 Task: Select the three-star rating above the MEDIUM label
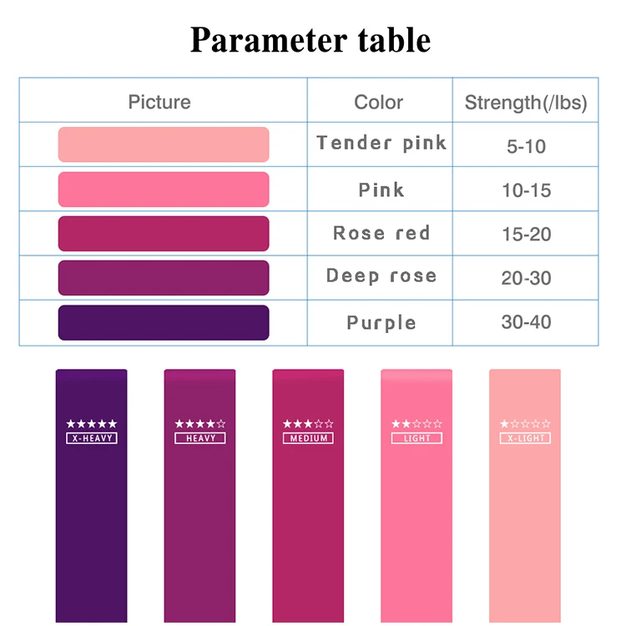coord(308,424)
